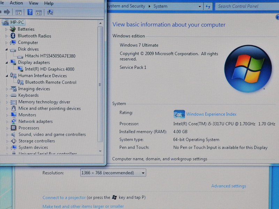Click Connect to a projector link
The width and height of the screenshot is (279, 209).
click(64, 198)
